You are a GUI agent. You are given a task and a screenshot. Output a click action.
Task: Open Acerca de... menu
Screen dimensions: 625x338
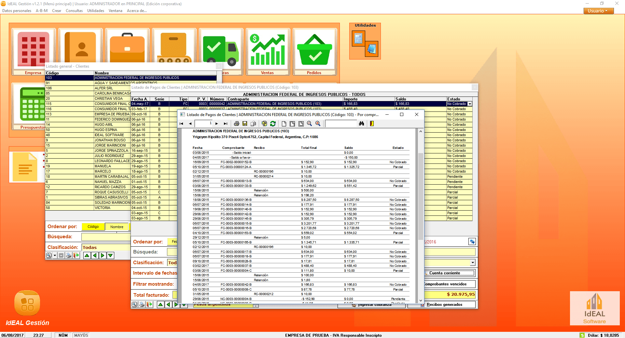point(137,11)
